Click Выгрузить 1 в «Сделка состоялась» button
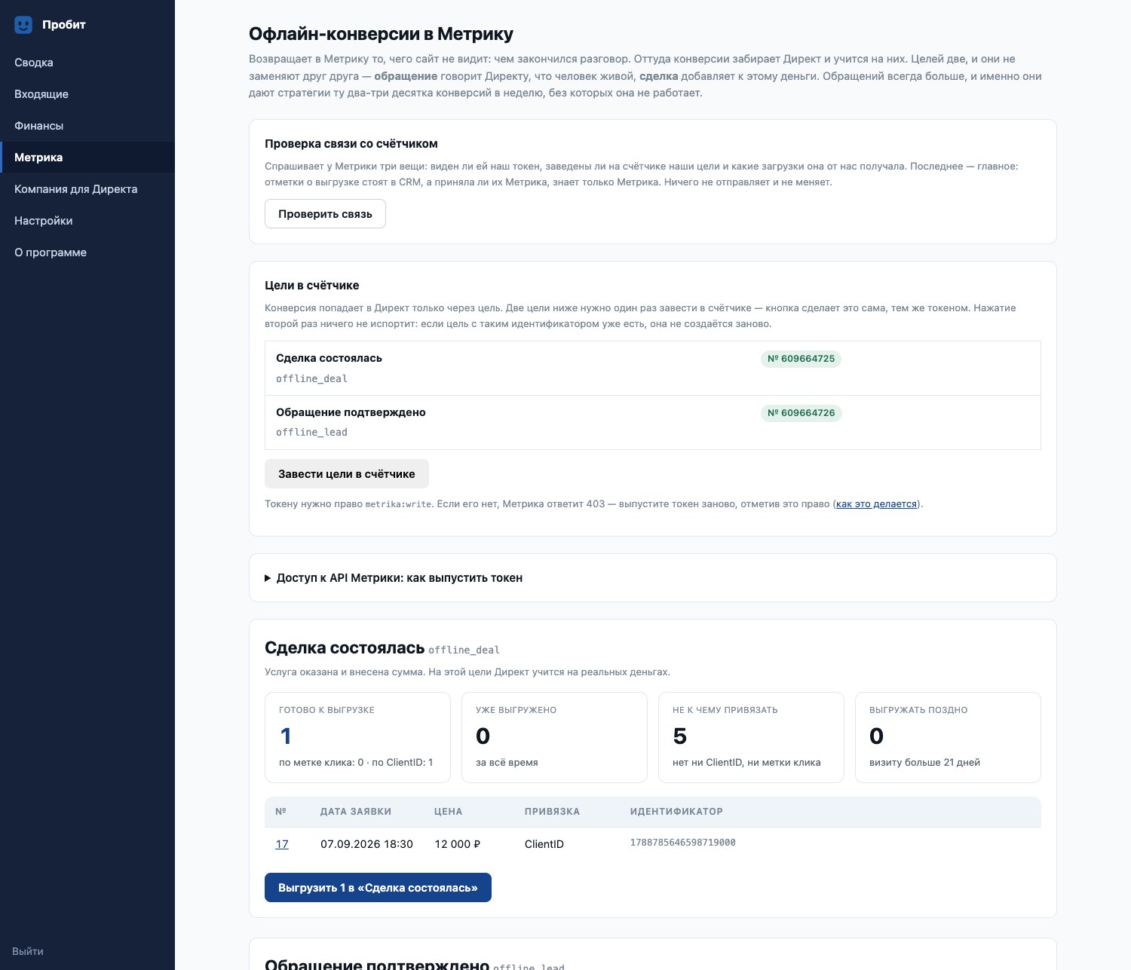The image size is (1131, 970). point(378,888)
